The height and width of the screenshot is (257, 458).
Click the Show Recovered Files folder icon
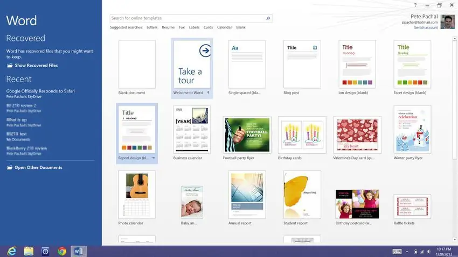click(10, 65)
